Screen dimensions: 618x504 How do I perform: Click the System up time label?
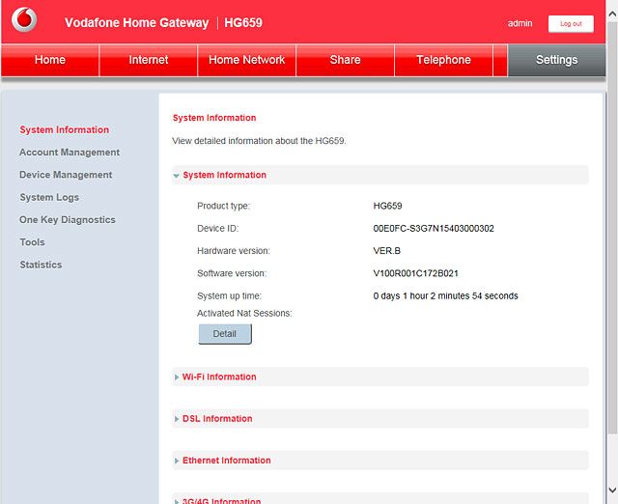pos(229,296)
